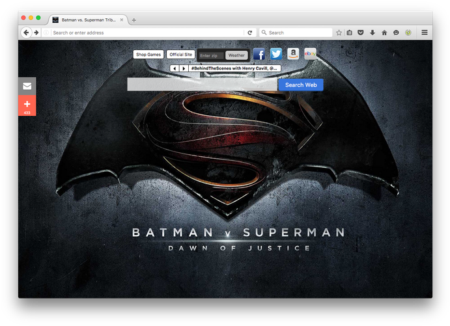Image resolution: width=450 pixels, height=326 pixels.
Task: Show previous news ticker headline
Action: tap(175, 68)
